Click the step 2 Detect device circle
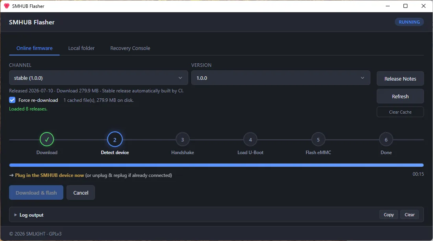The width and height of the screenshot is (433, 241). coord(115,140)
